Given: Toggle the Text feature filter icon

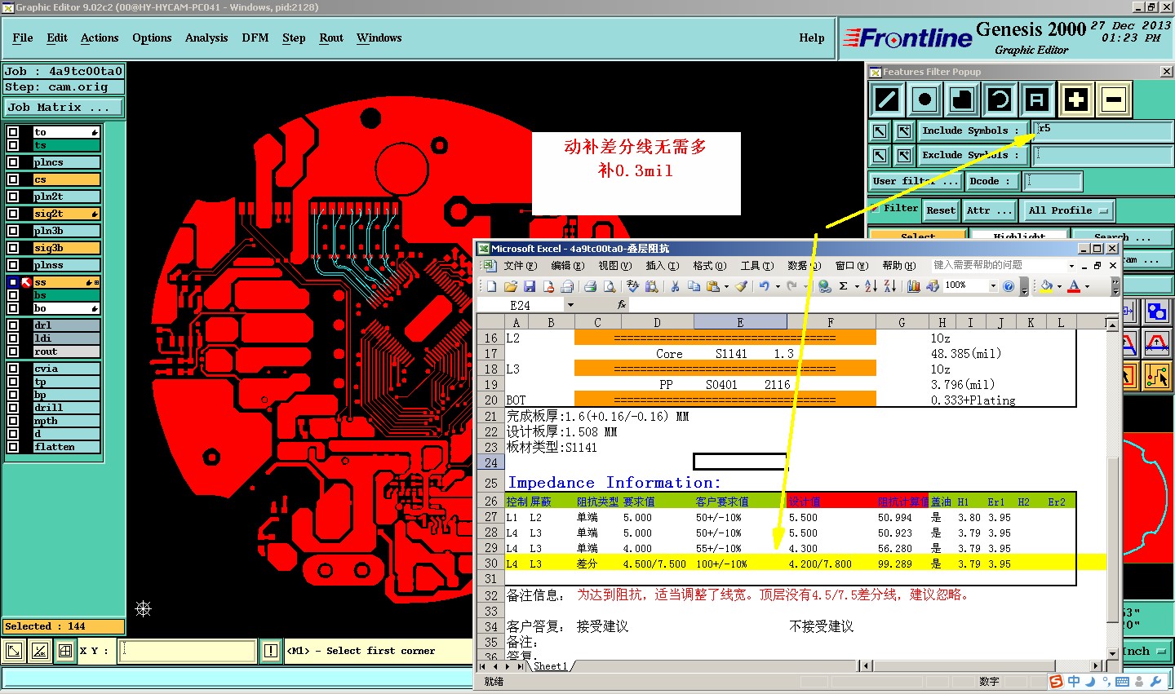Looking at the screenshot, I should 1037,100.
